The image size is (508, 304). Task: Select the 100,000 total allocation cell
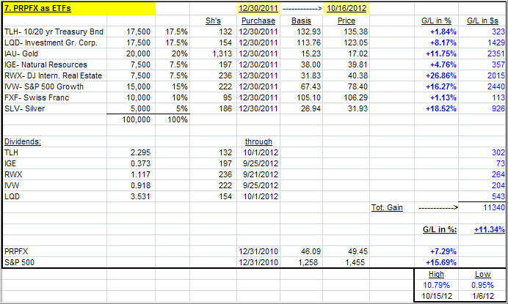(136, 119)
